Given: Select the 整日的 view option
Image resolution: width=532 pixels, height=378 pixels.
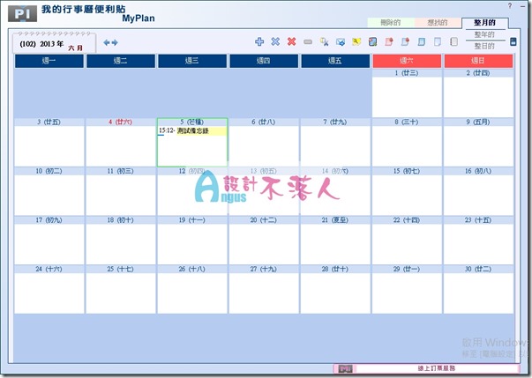Looking at the screenshot, I should click(484, 45).
